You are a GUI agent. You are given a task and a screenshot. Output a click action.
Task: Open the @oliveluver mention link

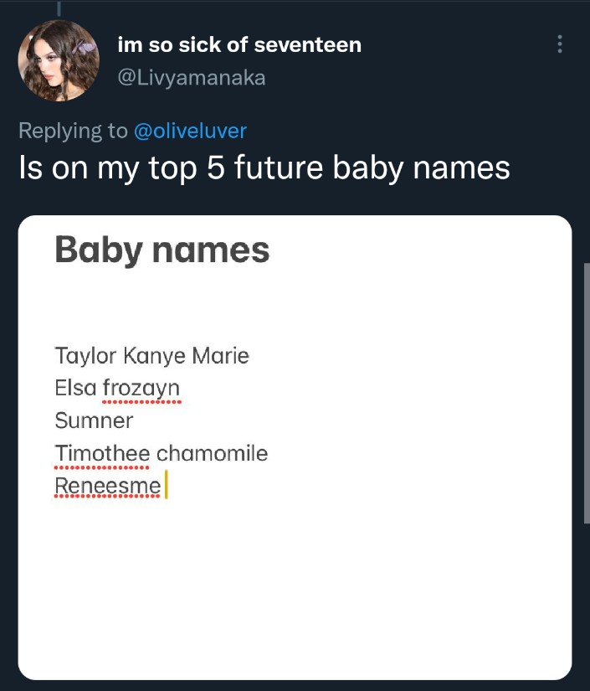190,131
